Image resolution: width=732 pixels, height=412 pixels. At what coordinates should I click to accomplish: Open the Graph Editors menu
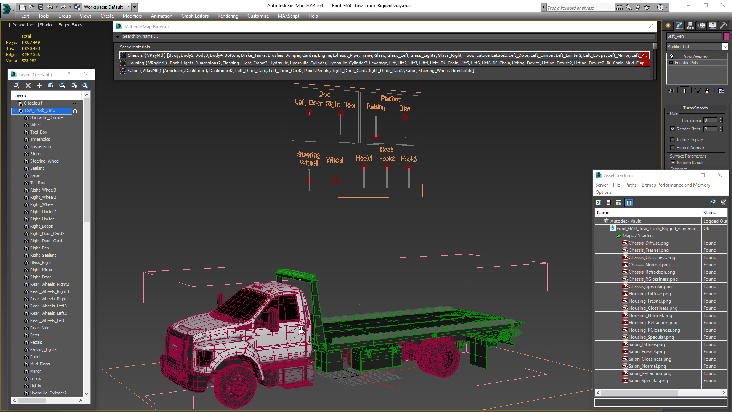(x=195, y=16)
